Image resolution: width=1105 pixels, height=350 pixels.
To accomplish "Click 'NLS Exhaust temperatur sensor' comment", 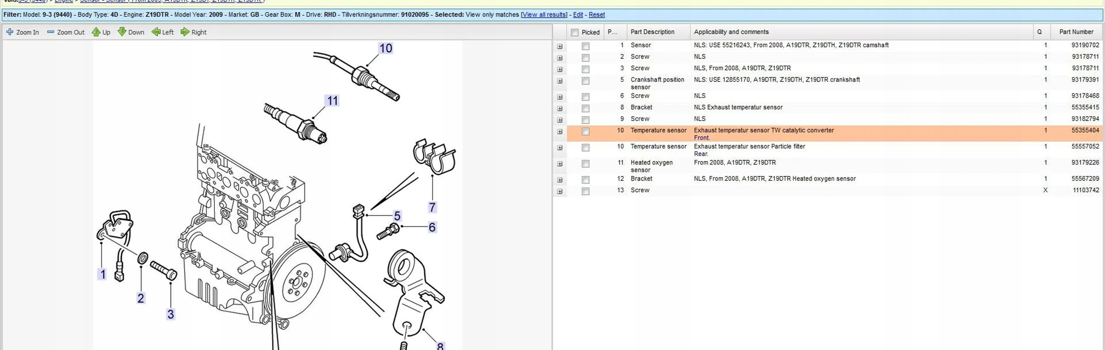I will click(x=738, y=107).
